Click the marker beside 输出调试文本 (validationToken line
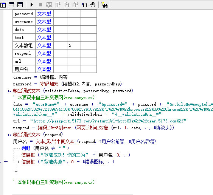Image resolution: width=213 pixels, height=195 pixels. click(9, 91)
